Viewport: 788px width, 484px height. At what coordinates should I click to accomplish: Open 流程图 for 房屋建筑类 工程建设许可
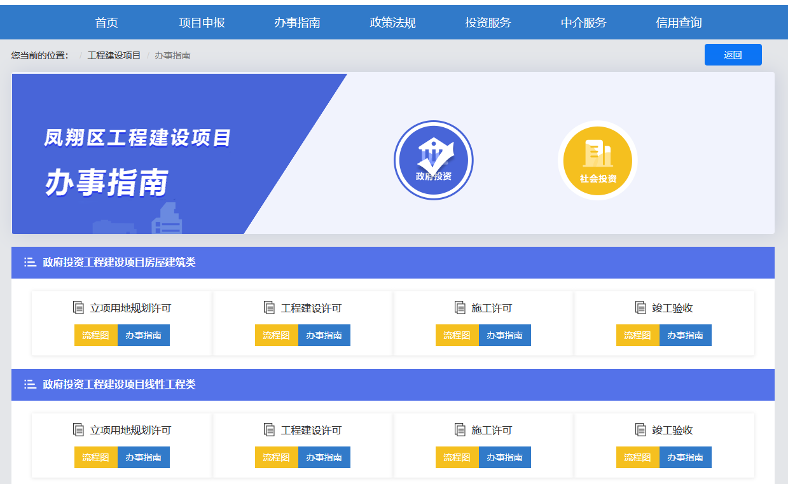[277, 335]
